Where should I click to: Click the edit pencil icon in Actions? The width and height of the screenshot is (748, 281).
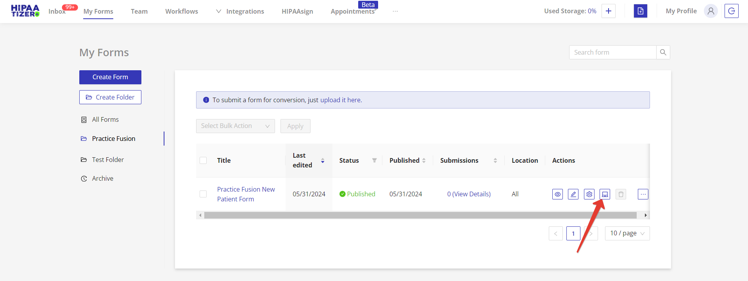coord(573,194)
